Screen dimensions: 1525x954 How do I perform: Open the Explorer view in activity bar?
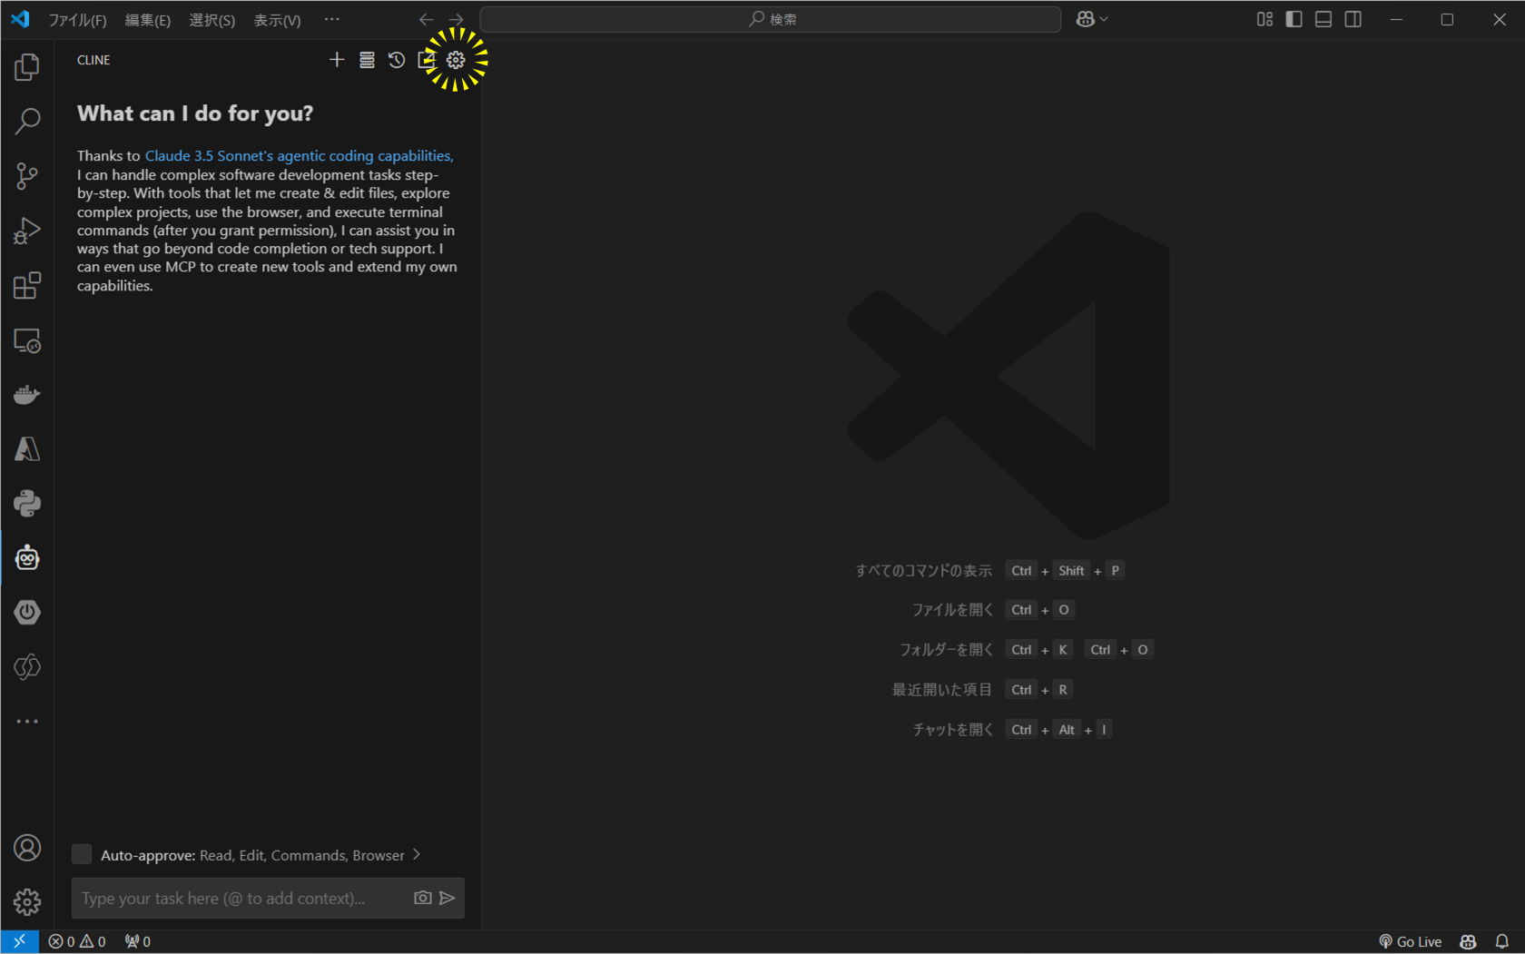(27, 67)
